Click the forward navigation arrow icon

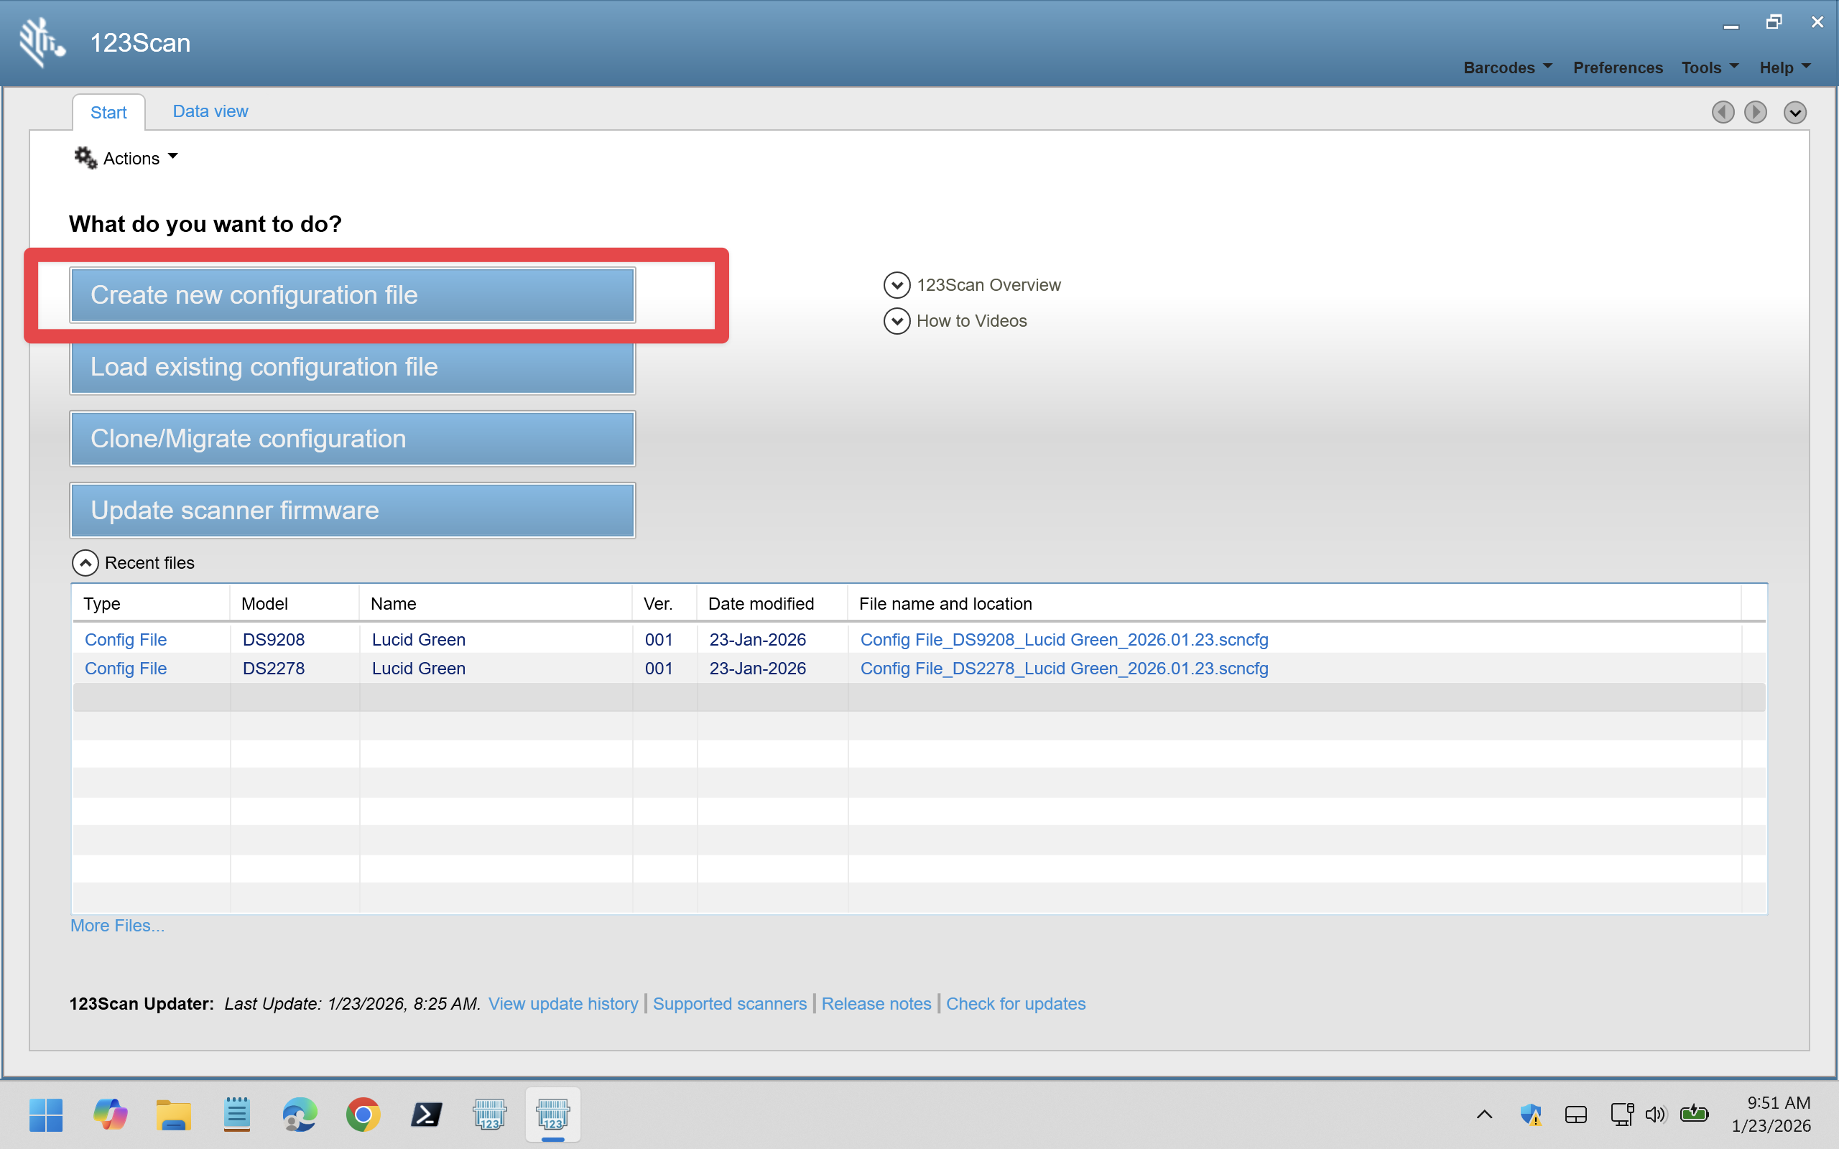pyautogui.click(x=1755, y=113)
